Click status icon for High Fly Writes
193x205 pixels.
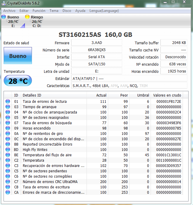pos(8,149)
